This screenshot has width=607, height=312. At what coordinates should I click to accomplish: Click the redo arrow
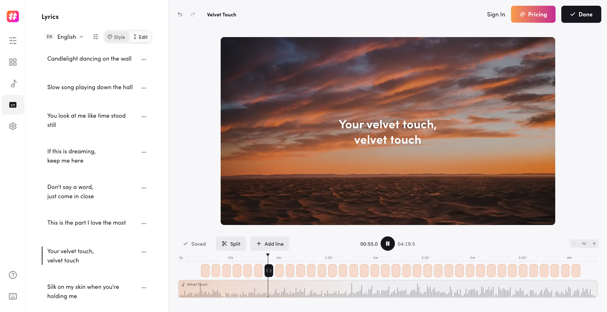pos(193,14)
